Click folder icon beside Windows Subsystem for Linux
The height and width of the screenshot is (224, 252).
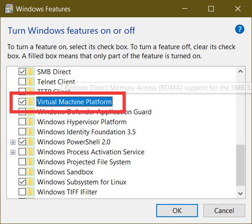[x=30, y=182]
